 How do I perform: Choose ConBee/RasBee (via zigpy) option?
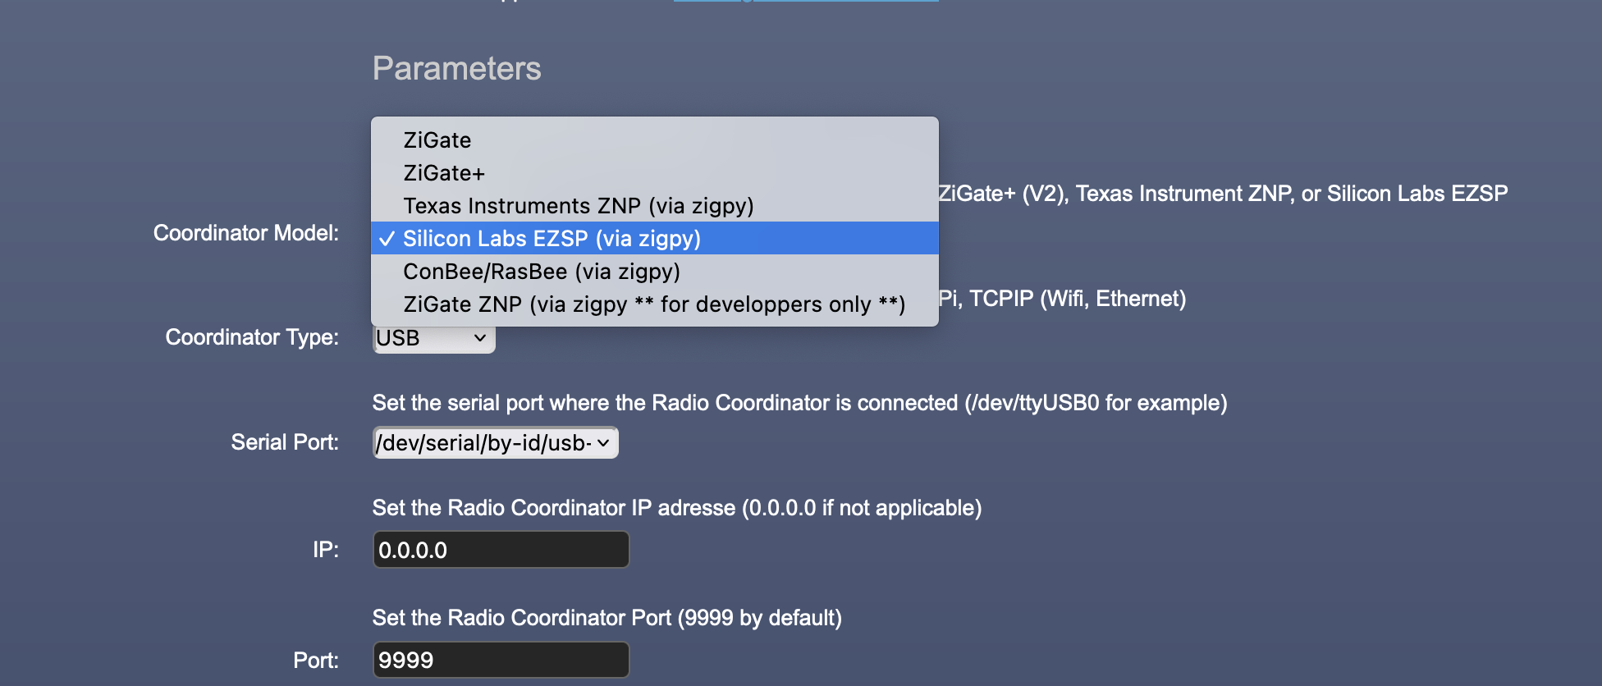pyautogui.click(x=654, y=272)
